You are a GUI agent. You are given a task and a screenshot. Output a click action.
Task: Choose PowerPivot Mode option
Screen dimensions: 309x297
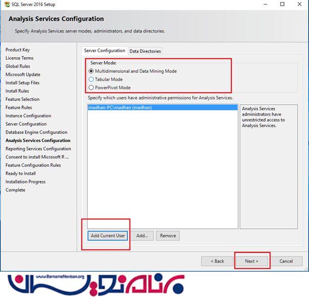coord(91,87)
